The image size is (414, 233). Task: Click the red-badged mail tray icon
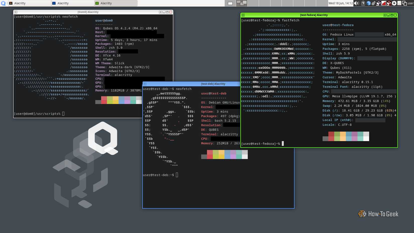click(389, 3)
